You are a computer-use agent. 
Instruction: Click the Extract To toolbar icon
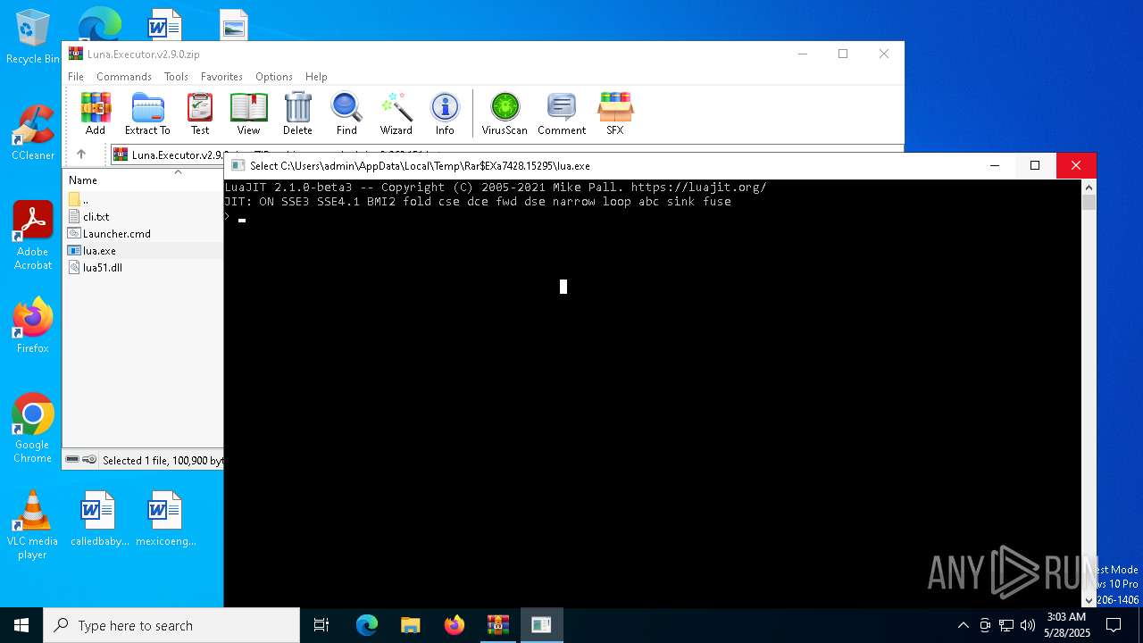point(147,113)
